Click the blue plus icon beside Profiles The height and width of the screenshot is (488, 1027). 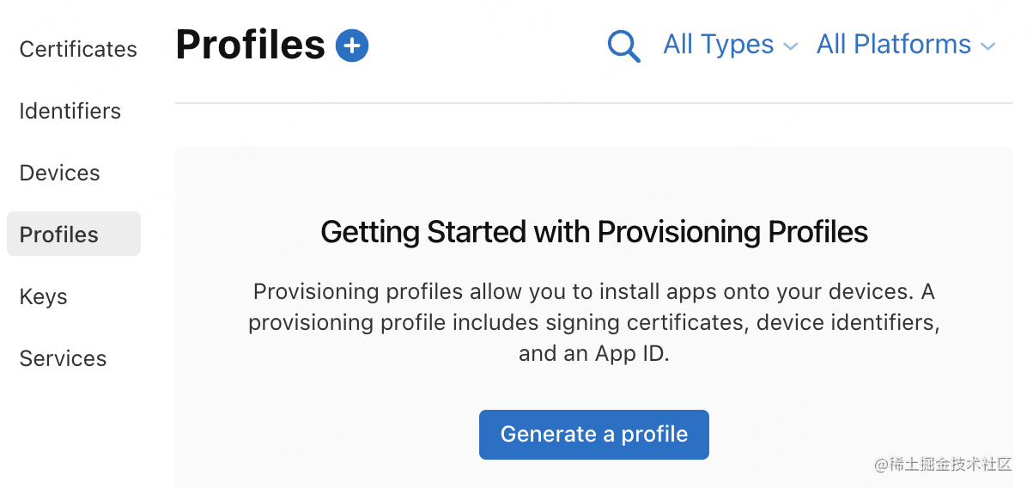click(352, 46)
